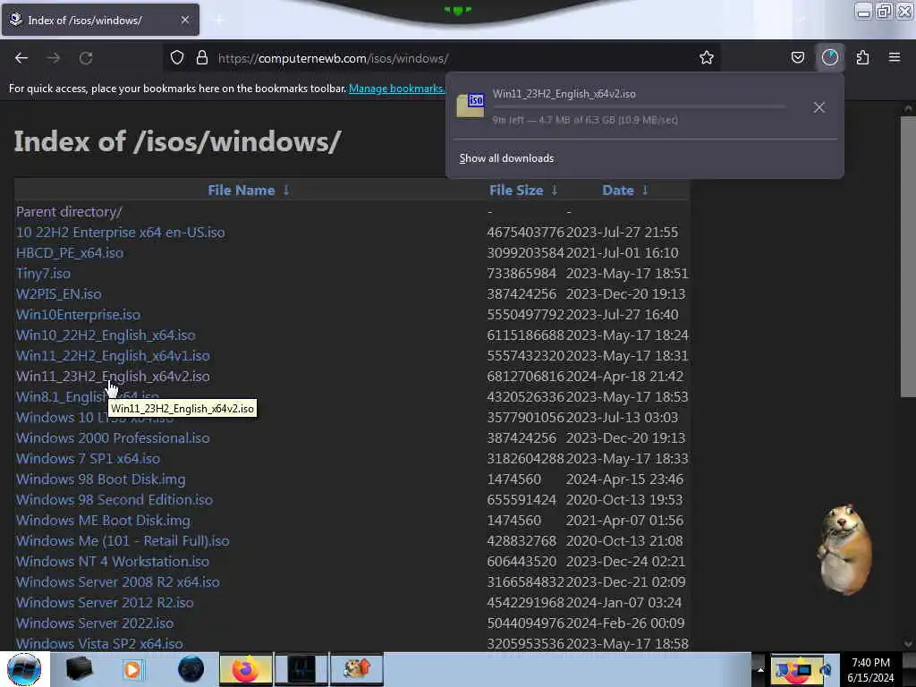The height and width of the screenshot is (687, 916).
Task: Download HBCD_PE_x64.iso
Action: pyautogui.click(x=70, y=253)
